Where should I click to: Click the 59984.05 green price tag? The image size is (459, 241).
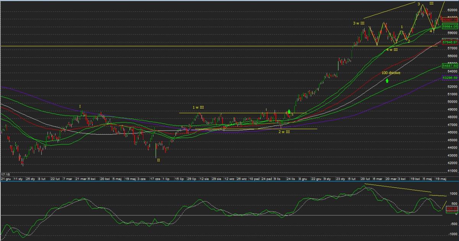450,27
